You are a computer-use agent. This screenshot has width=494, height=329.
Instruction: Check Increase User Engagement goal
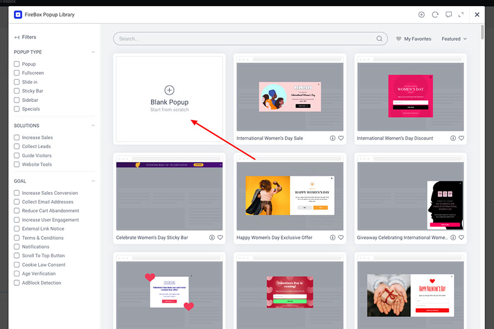17,220
